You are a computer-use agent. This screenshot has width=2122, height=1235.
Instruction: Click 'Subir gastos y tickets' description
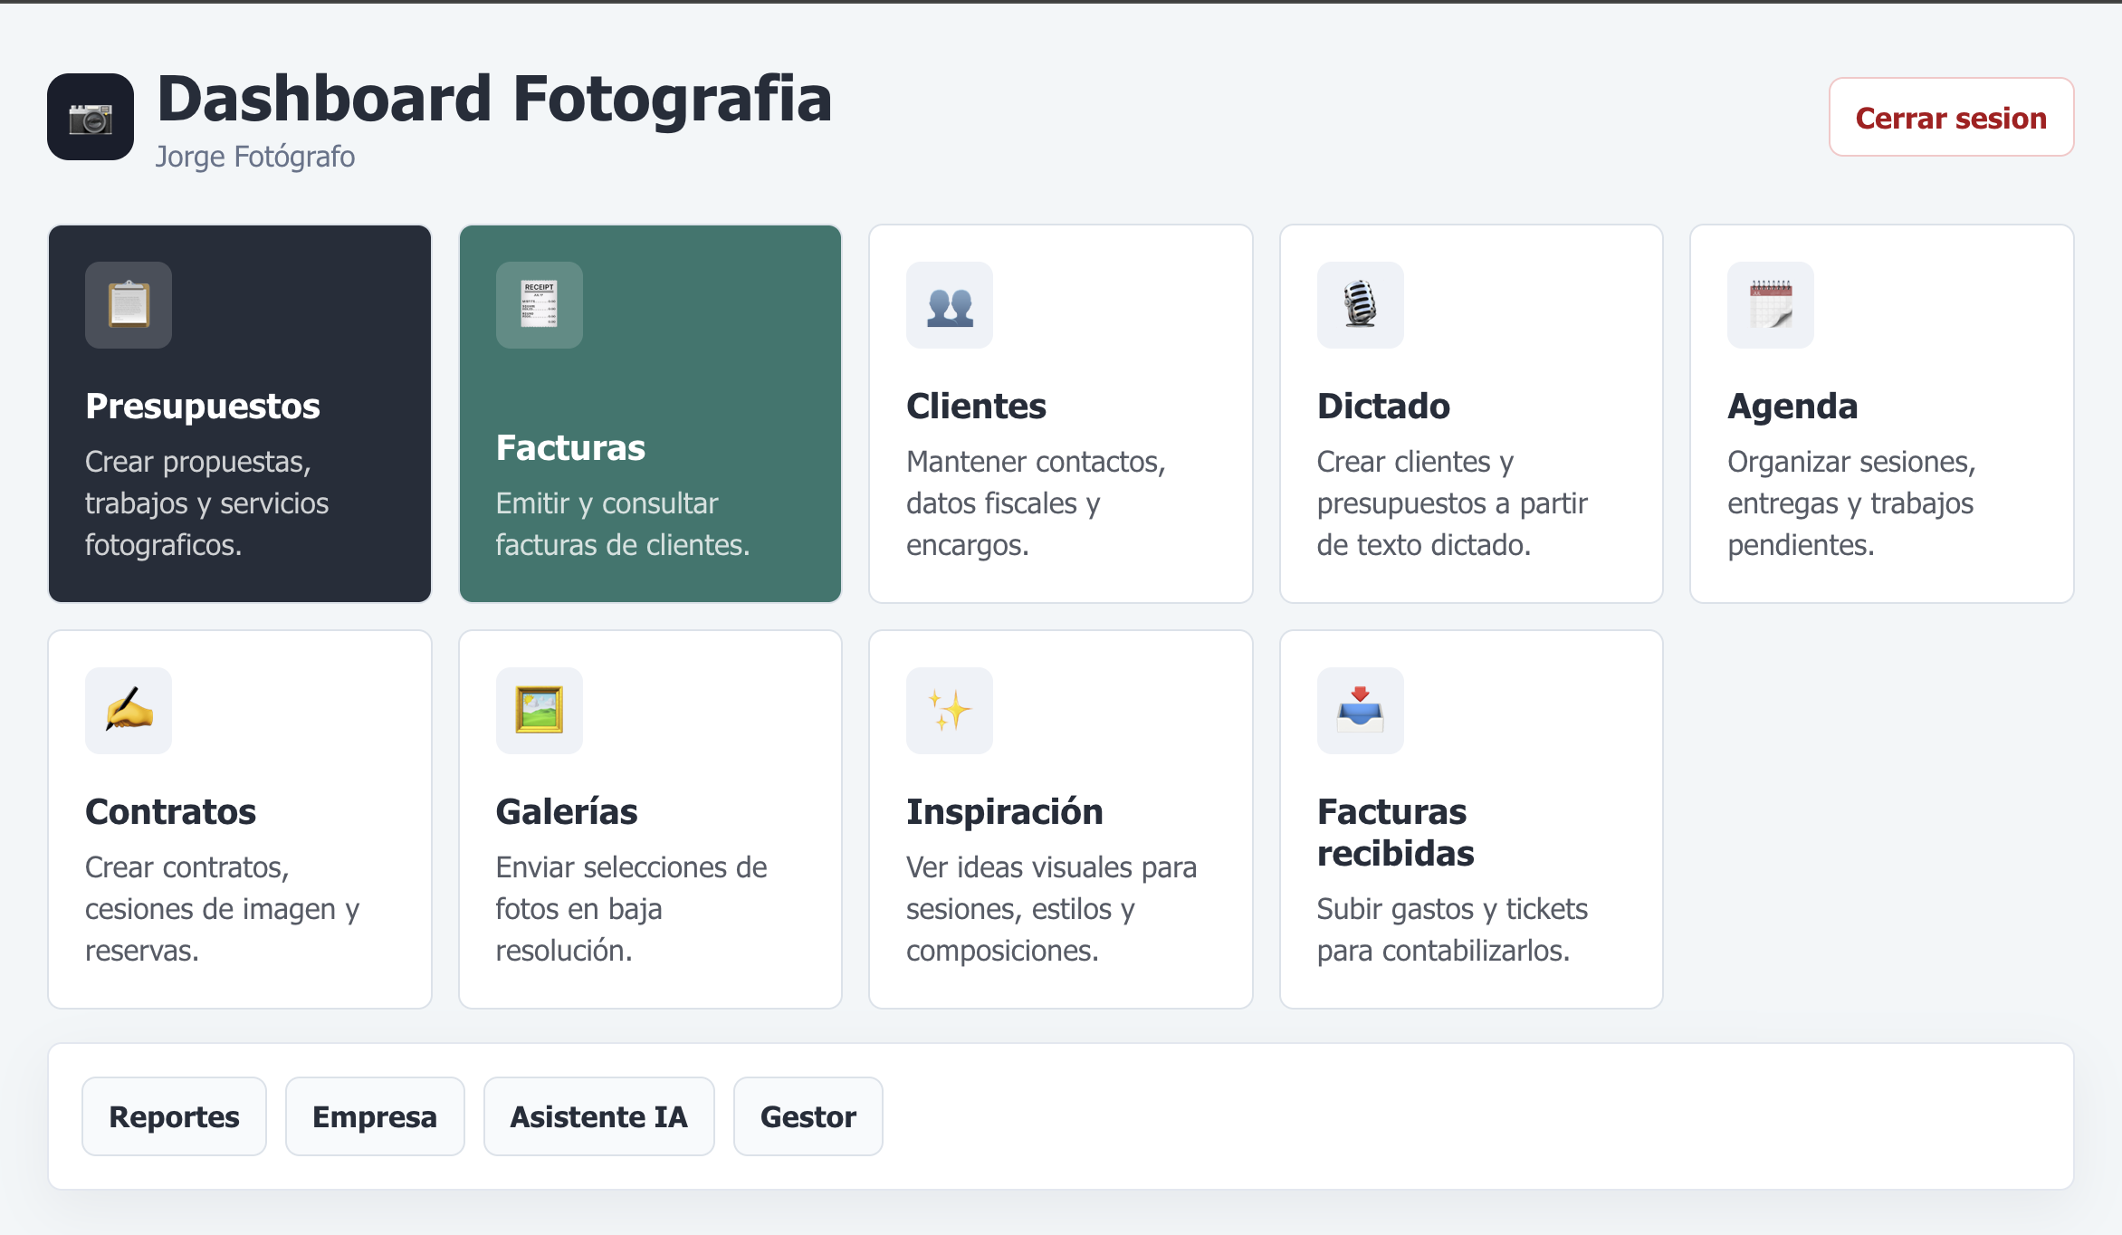(1452, 930)
